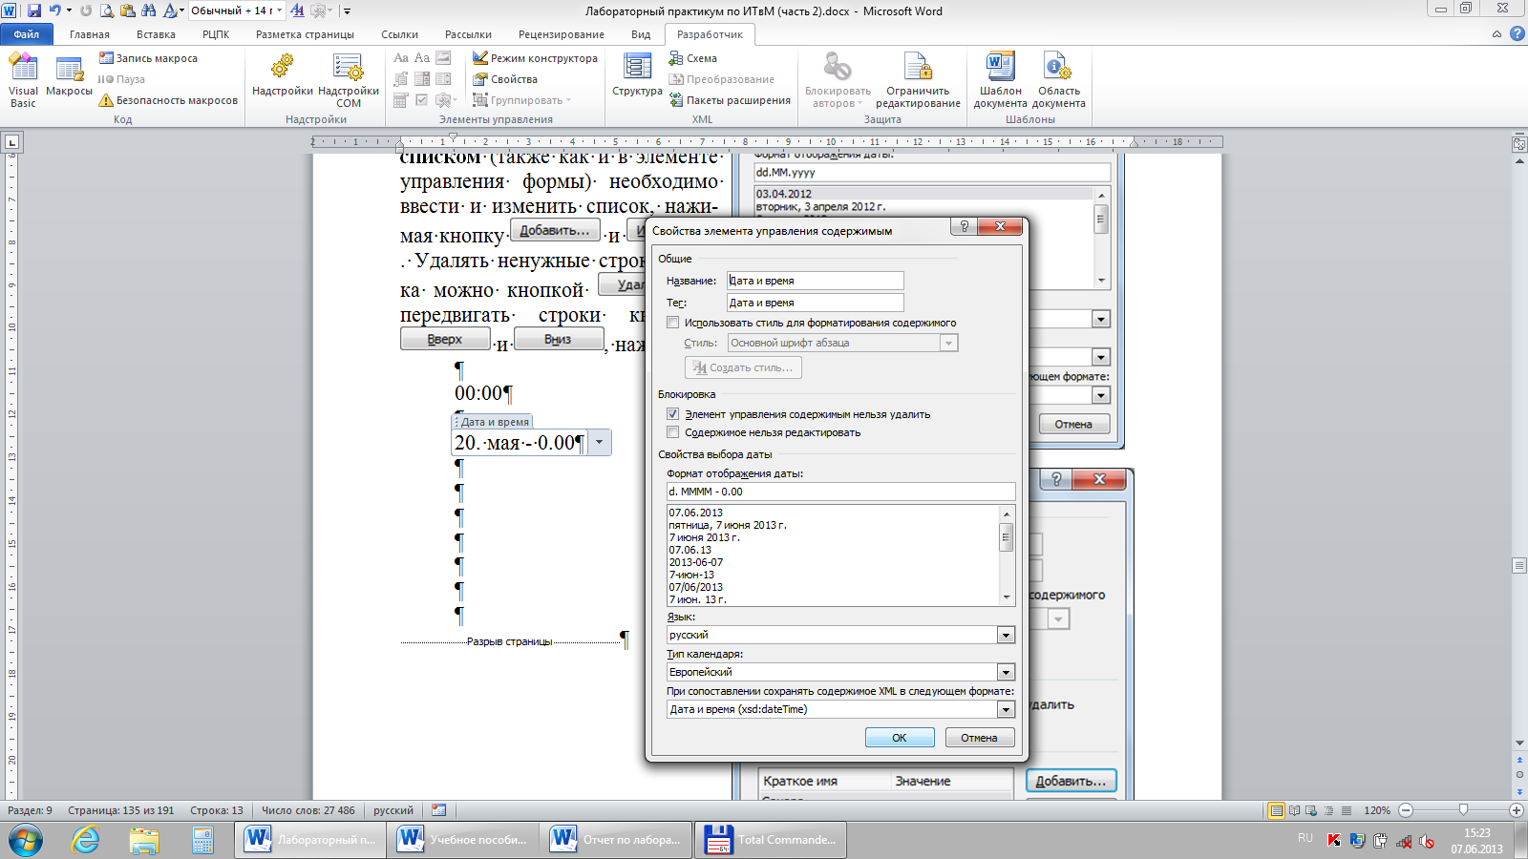1528x859 pixels.
Task: Click the Название field 'Дата и время'
Action: 815,281
